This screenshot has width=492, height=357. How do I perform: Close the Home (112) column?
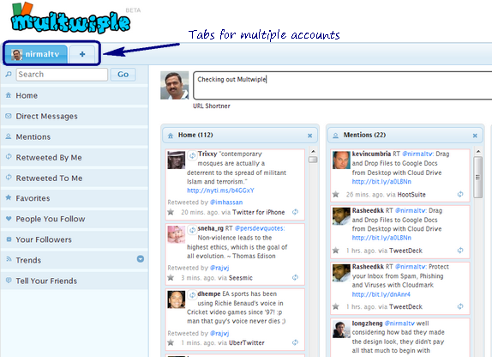click(x=310, y=136)
